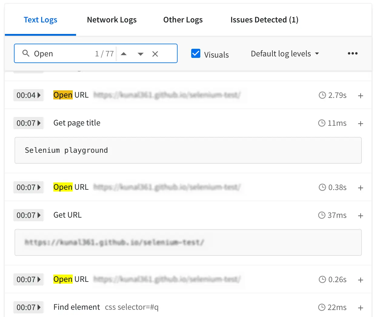Jump to the previous search match arrow

124,54
